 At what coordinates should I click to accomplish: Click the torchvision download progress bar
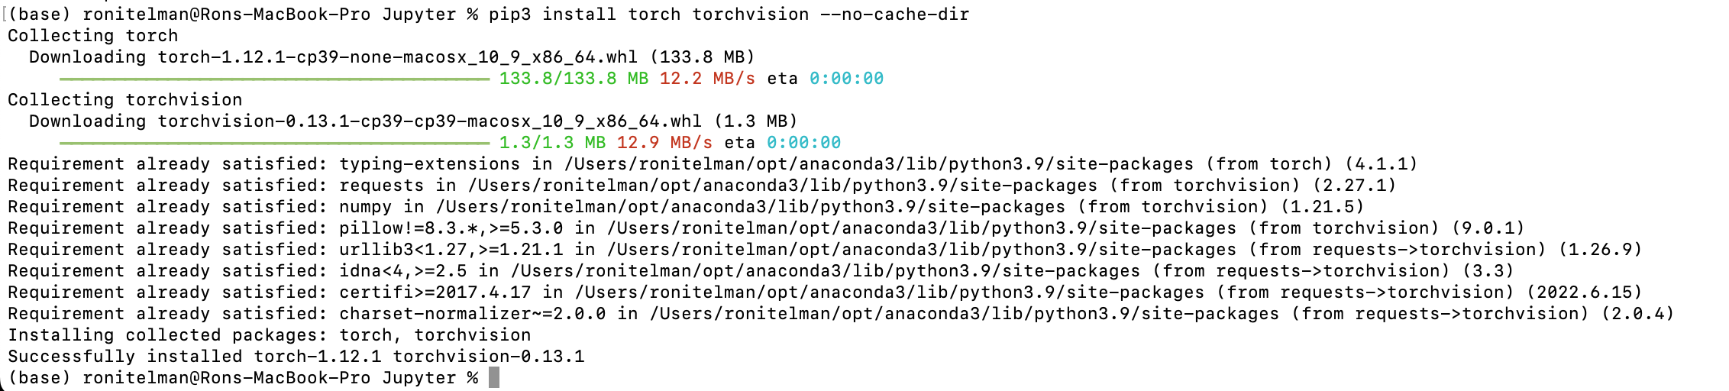[x=274, y=143]
